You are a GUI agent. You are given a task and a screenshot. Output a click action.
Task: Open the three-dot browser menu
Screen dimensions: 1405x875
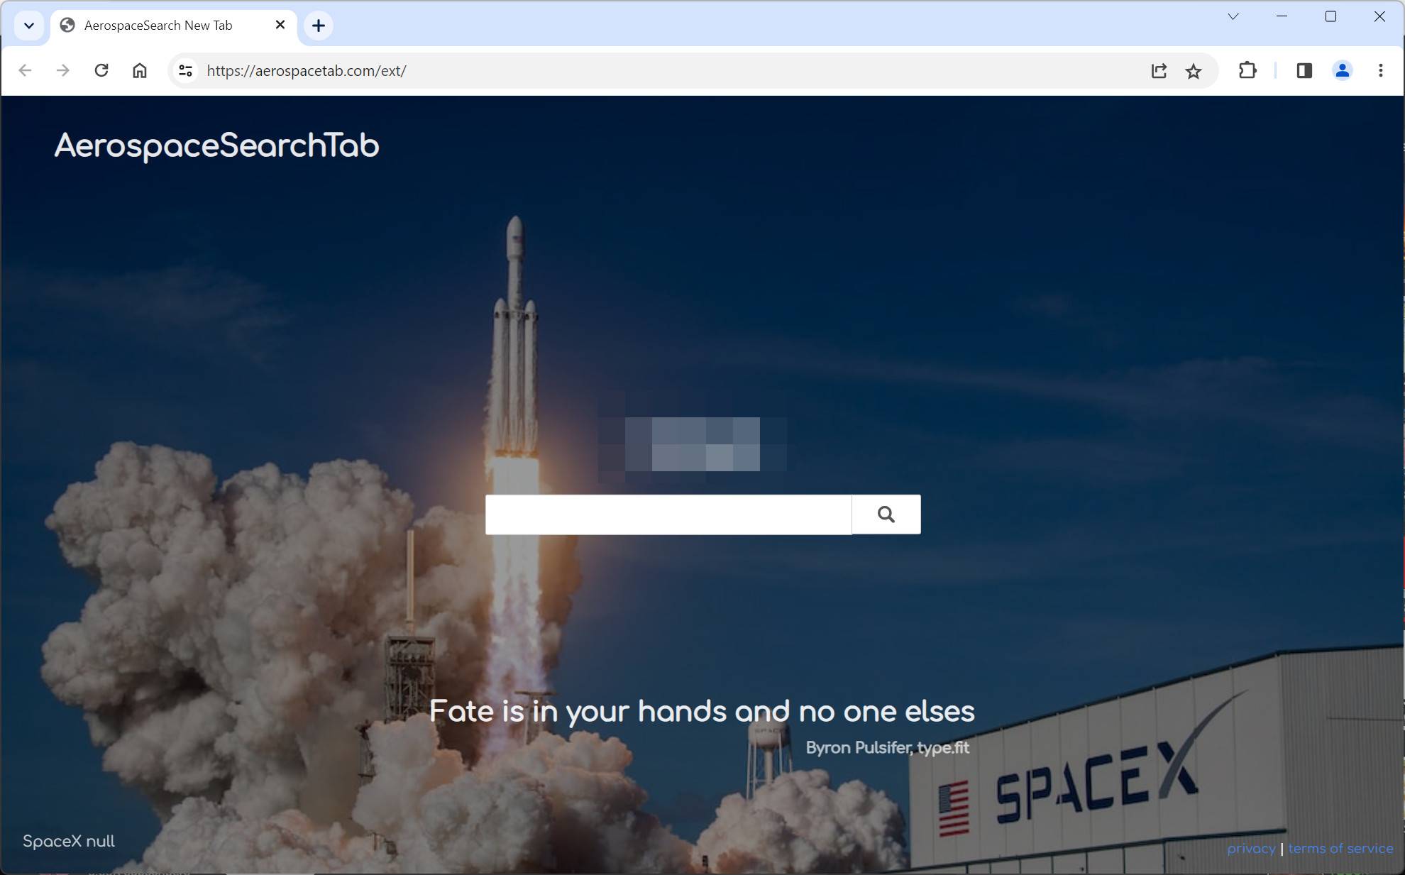pos(1381,70)
